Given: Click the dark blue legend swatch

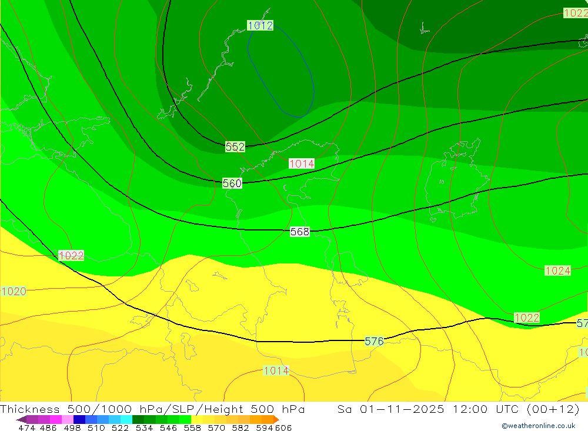Looking at the screenshot, I should [x=78, y=419].
